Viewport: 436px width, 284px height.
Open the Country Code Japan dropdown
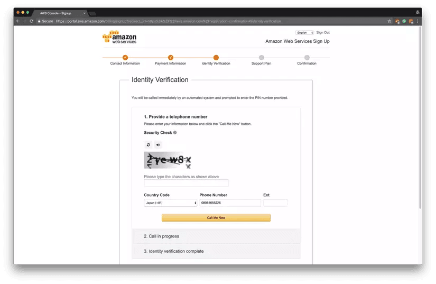click(171, 203)
